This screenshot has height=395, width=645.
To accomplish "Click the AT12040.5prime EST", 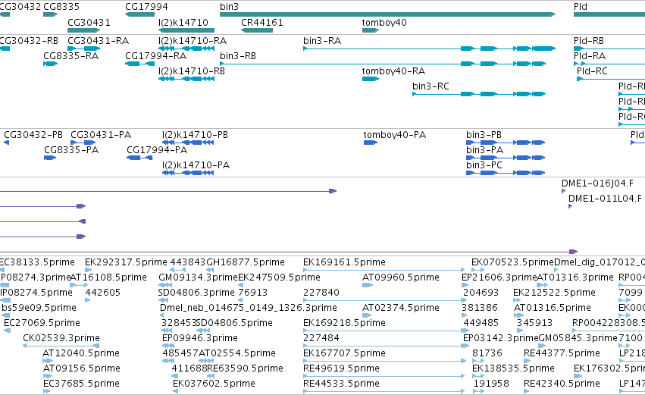I will (x=47, y=361).
